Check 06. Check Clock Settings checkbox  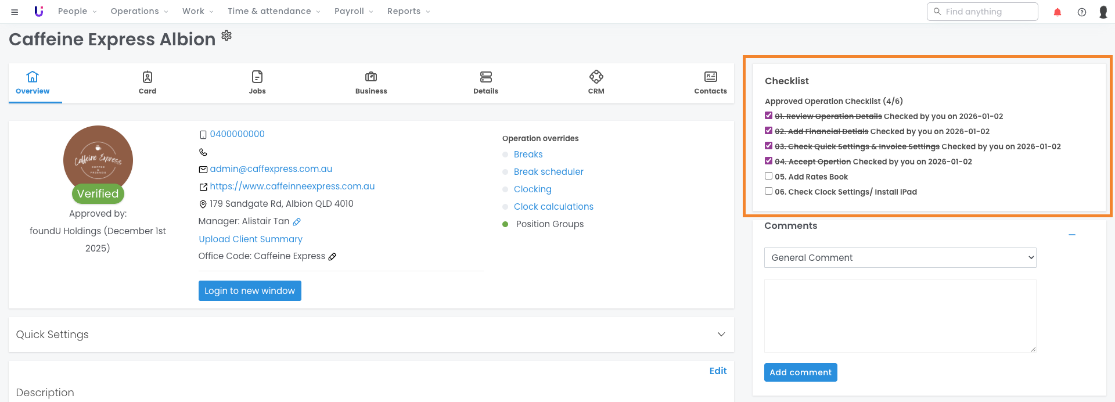pos(768,191)
